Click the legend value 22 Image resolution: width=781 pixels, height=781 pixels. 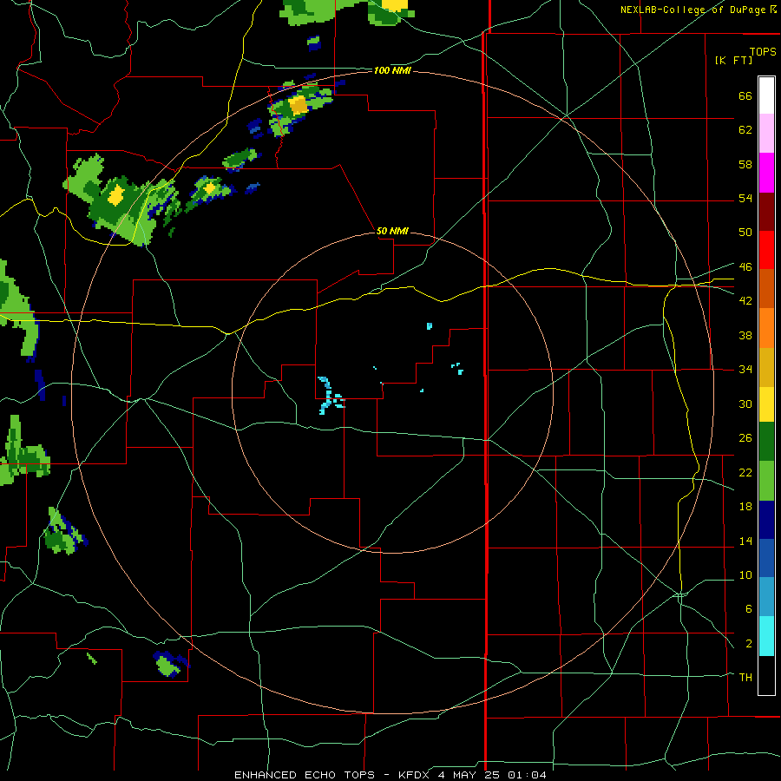point(745,472)
